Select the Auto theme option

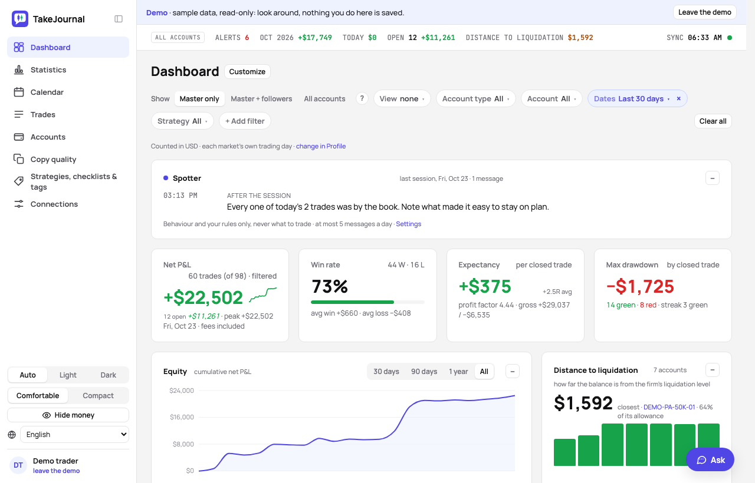point(28,375)
